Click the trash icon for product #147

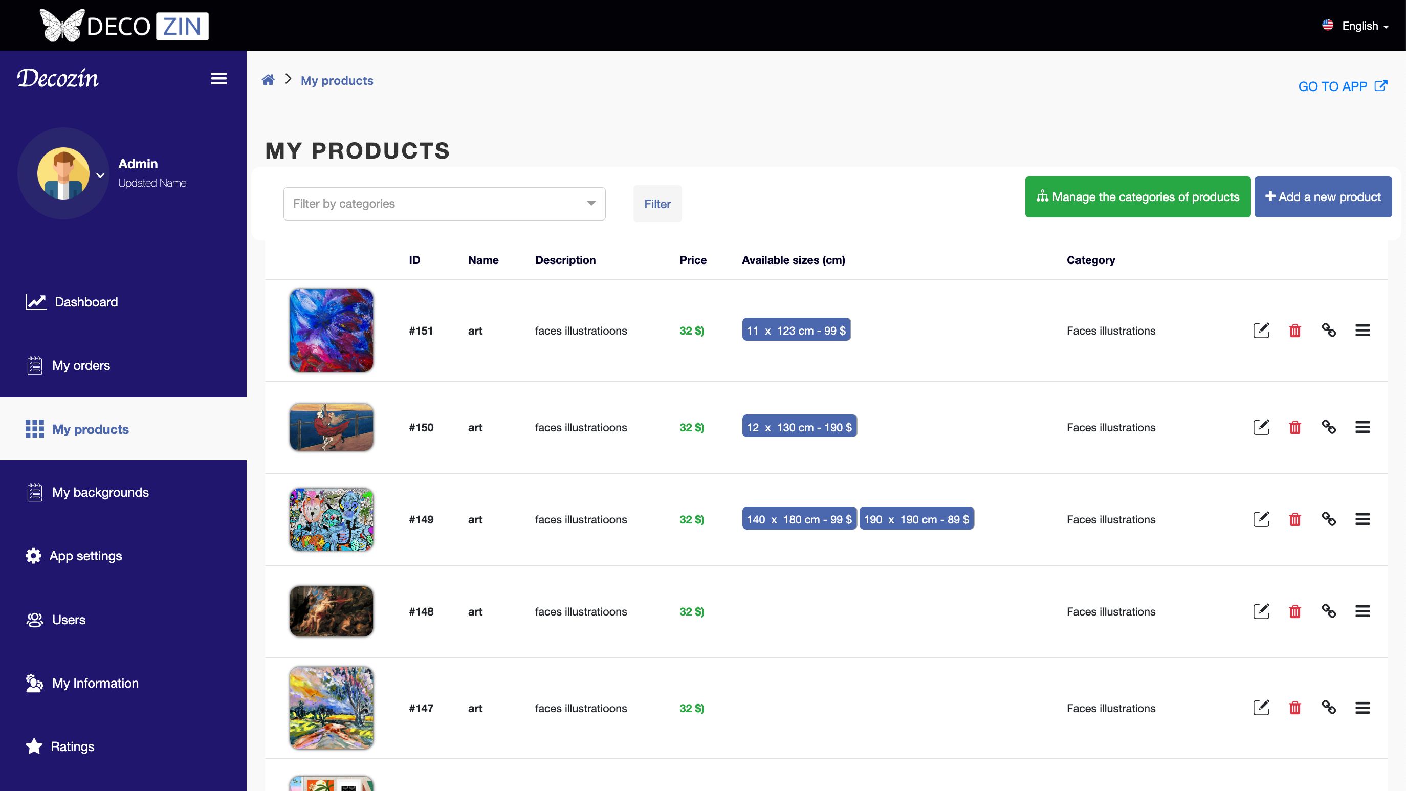[1294, 708]
